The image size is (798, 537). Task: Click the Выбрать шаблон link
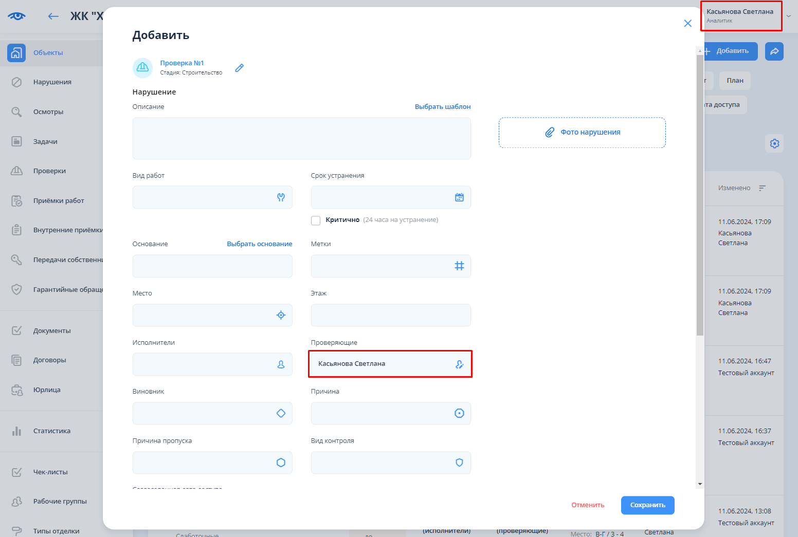click(443, 107)
